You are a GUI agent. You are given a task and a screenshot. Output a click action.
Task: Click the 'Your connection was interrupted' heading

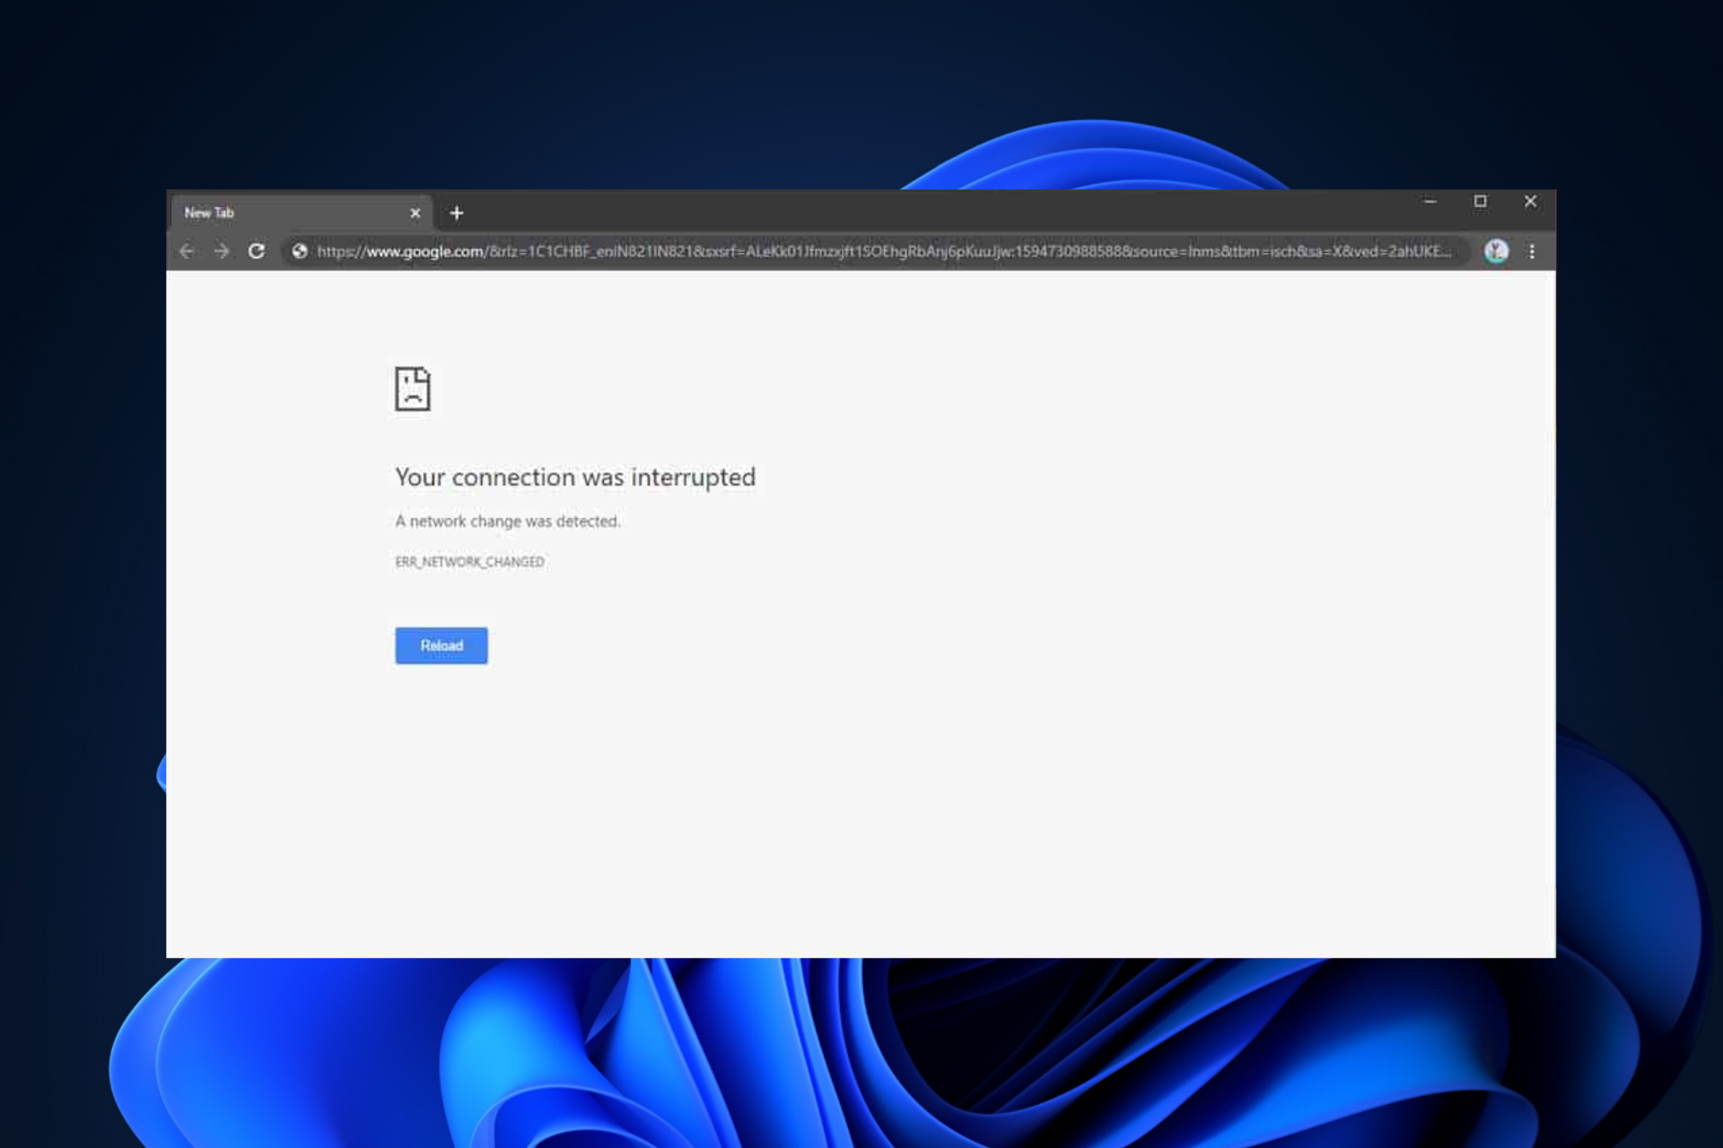[x=575, y=477]
